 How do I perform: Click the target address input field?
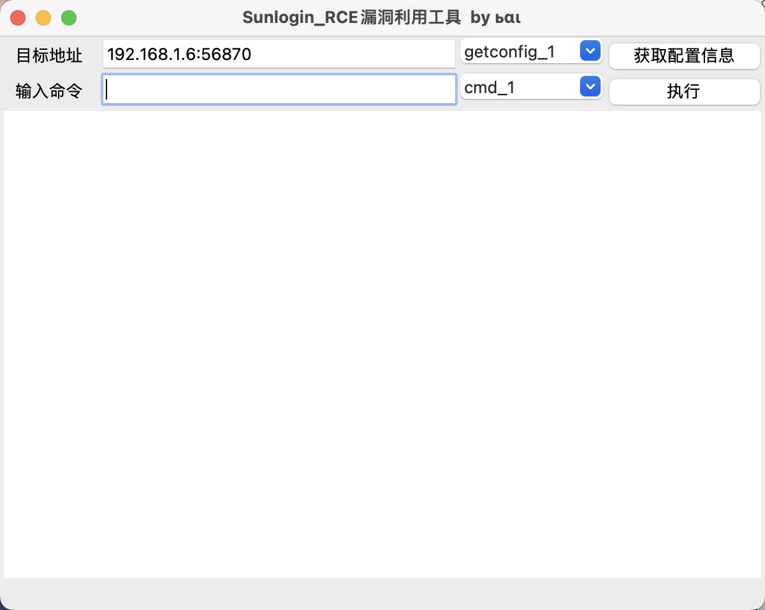(x=279, y=54)
